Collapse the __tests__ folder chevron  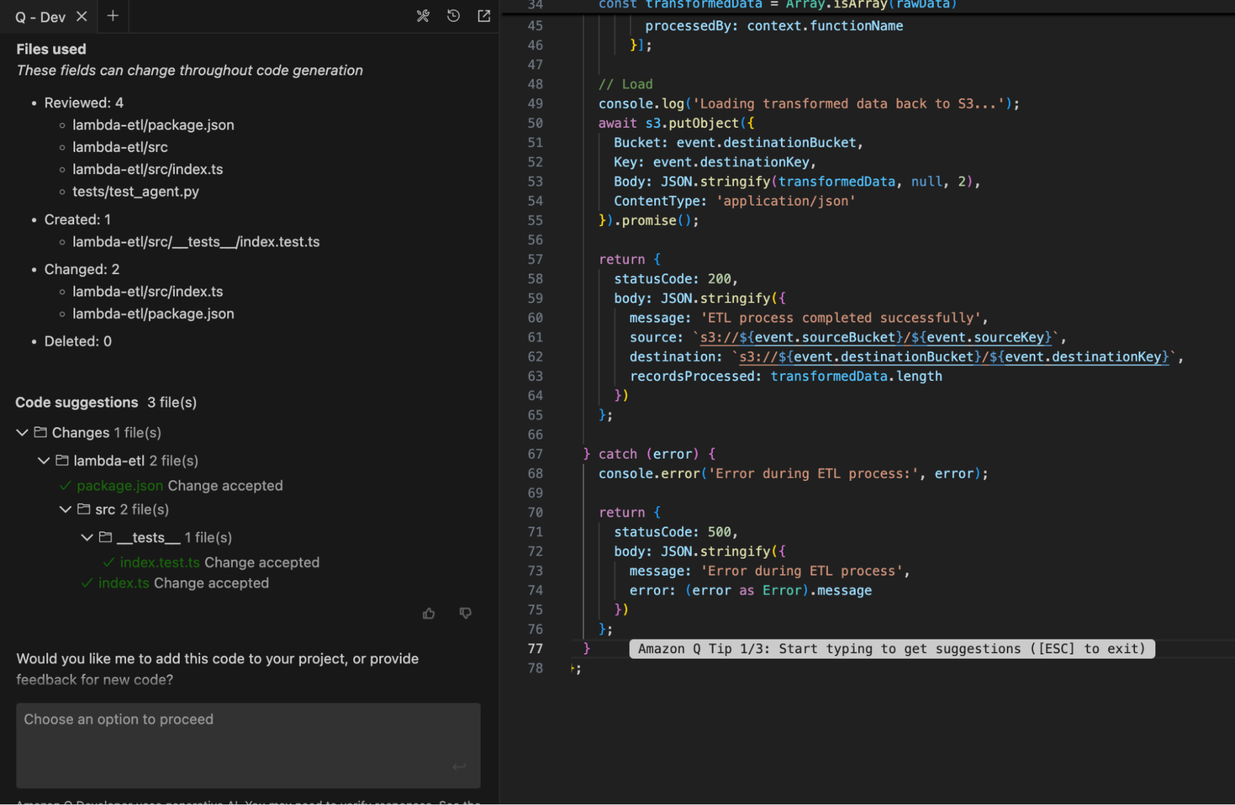87,538
